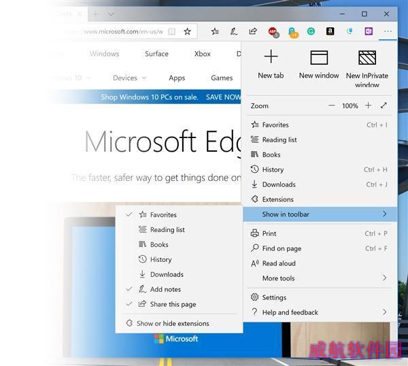Open Downloads in the main menu
The height and width of the screenshot is (366, 408).
tap(320, 184)
